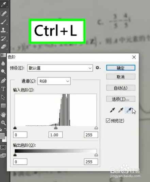Click the output highlights field showing 255
The width and height of the screenshot is (150, 182).
tap(91, 162)
